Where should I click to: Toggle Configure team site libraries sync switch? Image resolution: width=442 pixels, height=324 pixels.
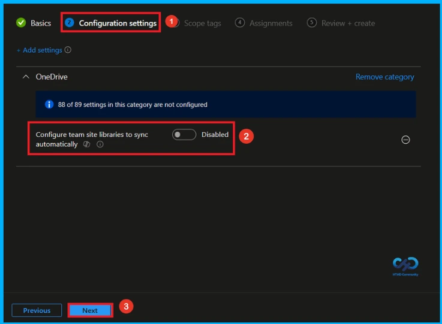184,135
